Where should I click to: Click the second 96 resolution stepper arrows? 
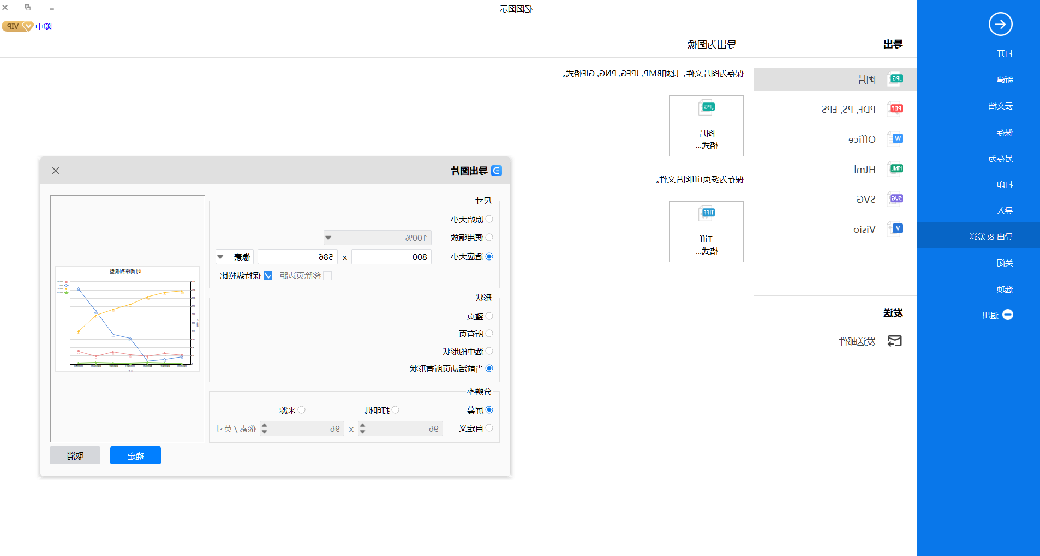[x=264, y=428]
